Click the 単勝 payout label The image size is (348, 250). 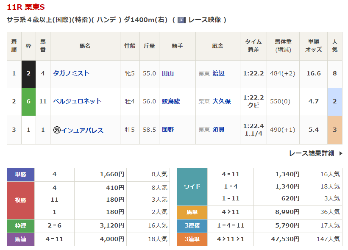coord(21,175)
